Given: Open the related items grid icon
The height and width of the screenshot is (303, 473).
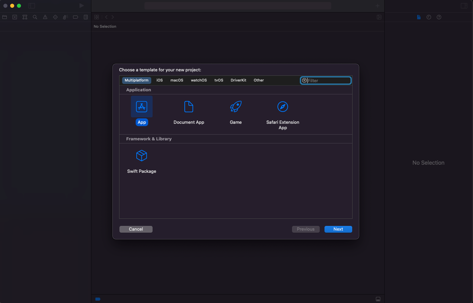Looking at the screenshot, I should [96, 17].
